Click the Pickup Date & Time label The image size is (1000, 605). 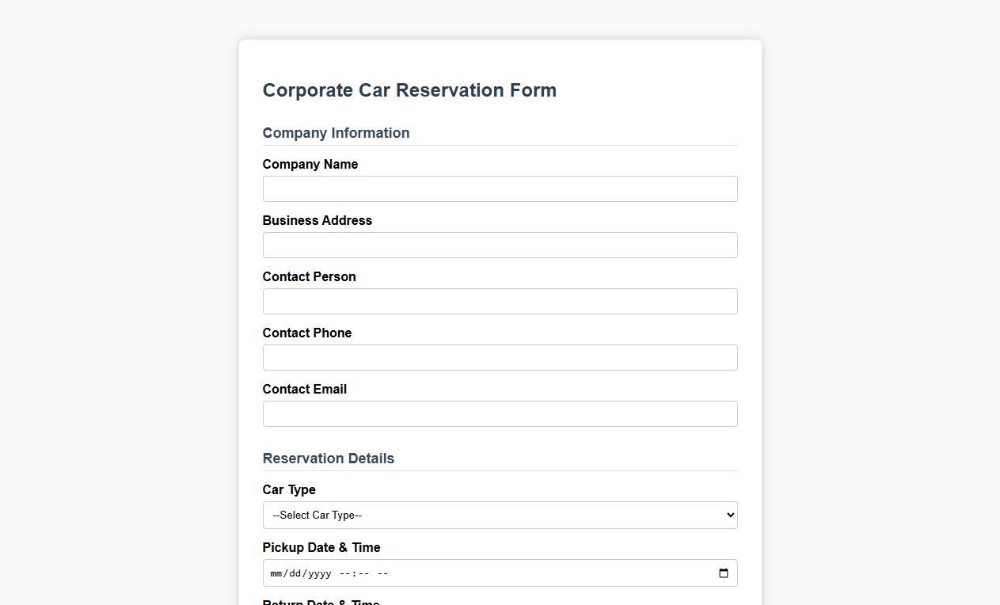coord(321,547)
